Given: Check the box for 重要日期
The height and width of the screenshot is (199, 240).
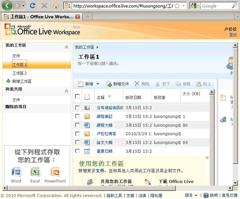Looking at the screenshot, I should tap(78, 151).
